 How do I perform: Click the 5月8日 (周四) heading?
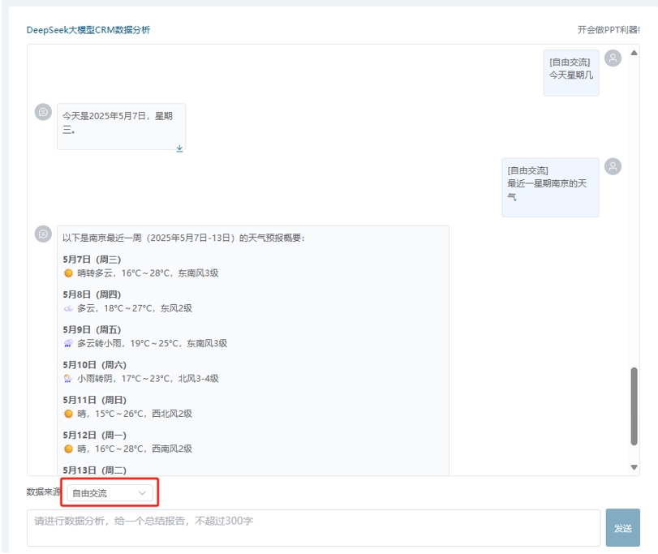[92, 294]
